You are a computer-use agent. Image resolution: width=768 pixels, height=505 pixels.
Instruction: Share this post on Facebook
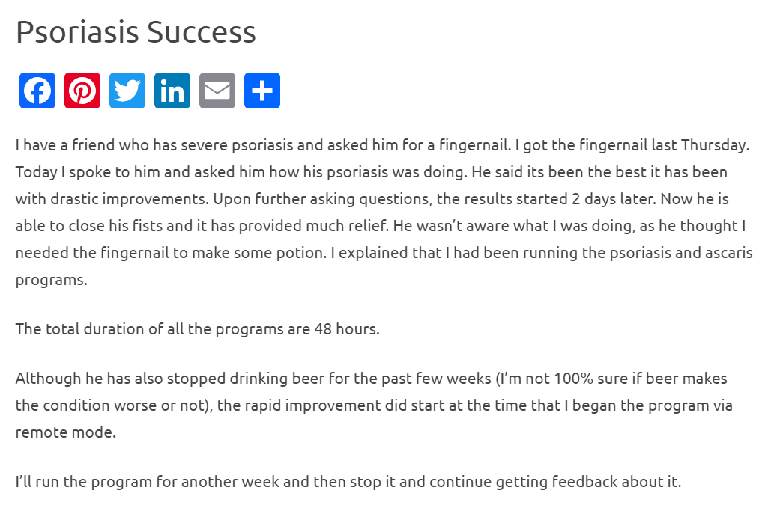[37, 91]
